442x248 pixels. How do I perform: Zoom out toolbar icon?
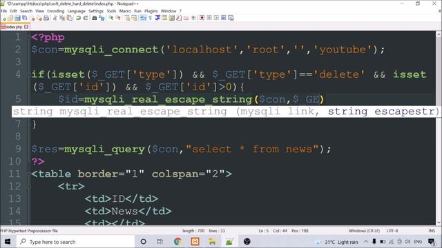click(x=118, y=18)
